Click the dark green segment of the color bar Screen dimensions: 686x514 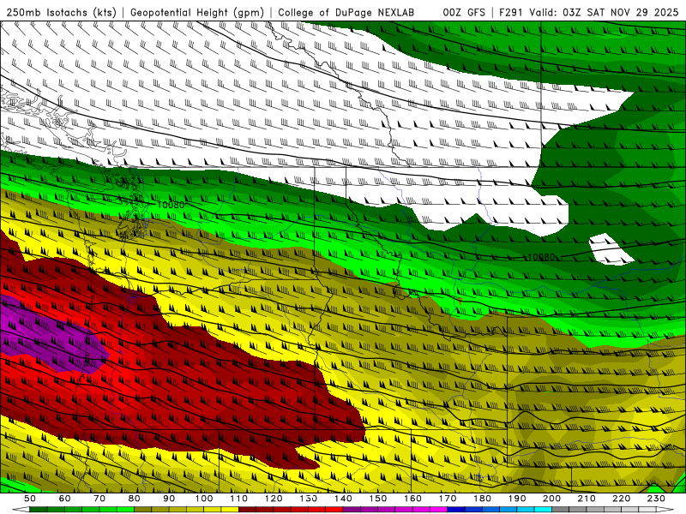[38, 510]
